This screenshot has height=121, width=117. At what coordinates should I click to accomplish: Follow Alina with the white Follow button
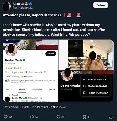[x=101, y=5]
